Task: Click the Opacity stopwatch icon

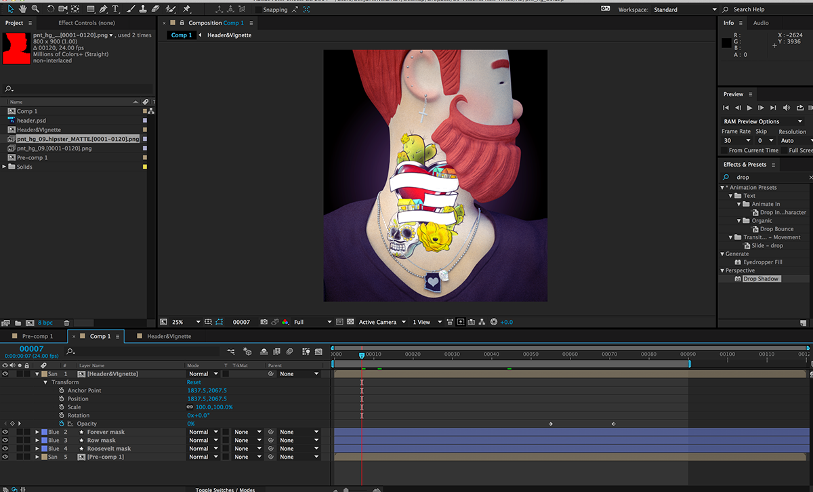Action: click(62, 424)
